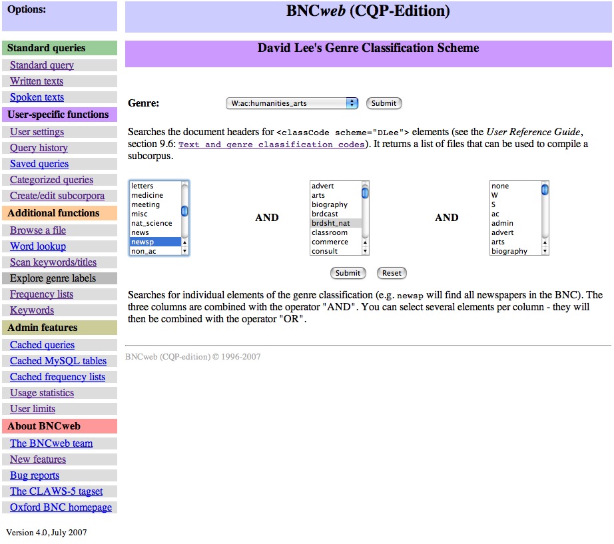Click scroll-up arrow in third genre list
Image resolution: width=614 pixels, height=544 pixels.
coord(545,242)
